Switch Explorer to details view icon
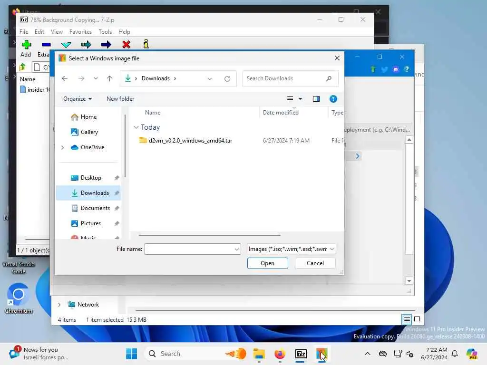Screen dimensions: 487x365 click(407, 319)
